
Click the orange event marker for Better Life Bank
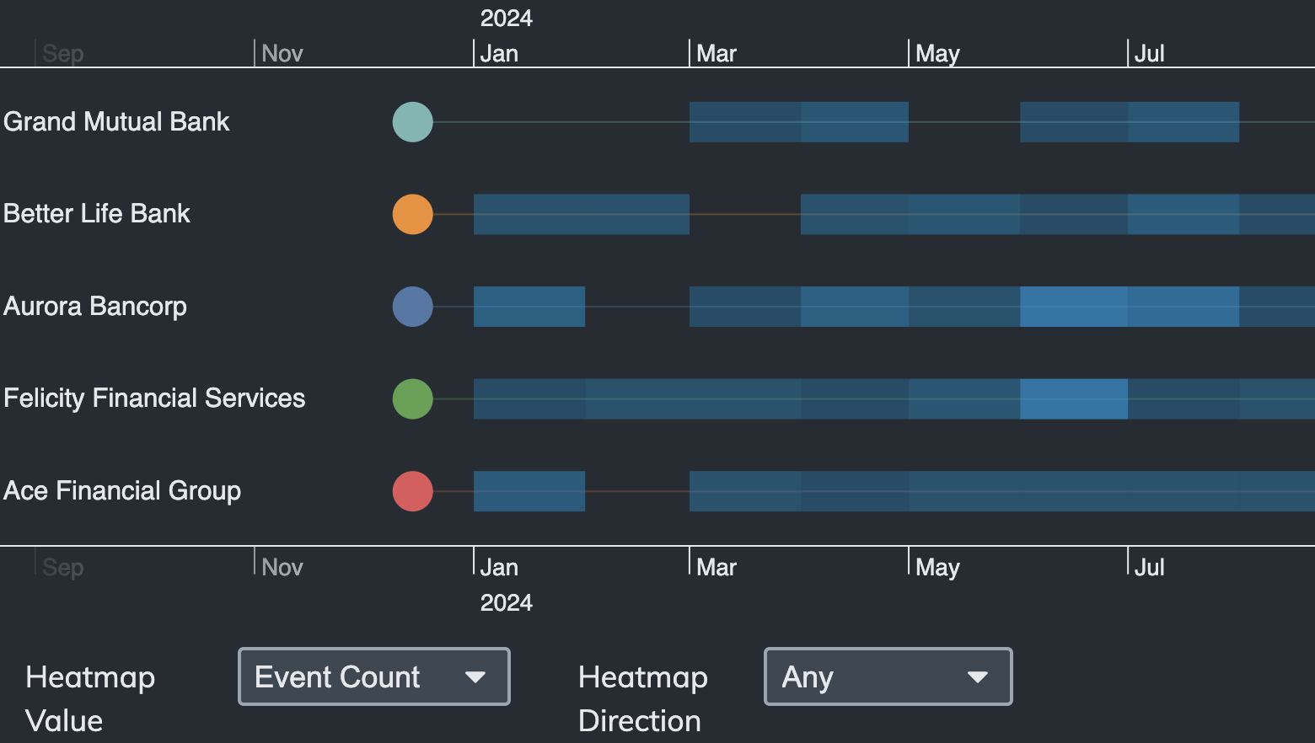click(x=412, y=214)
